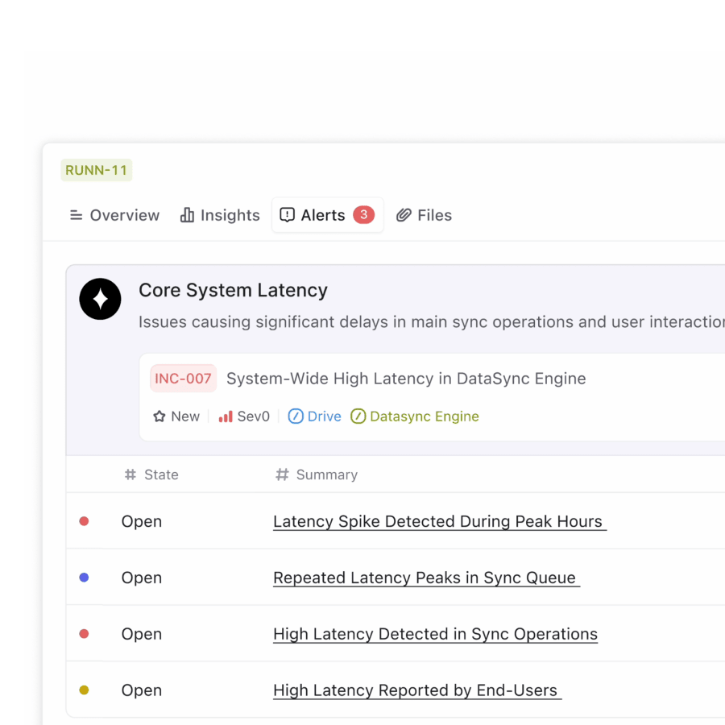The image size is (725, 725).
Task: Open High Latency Reported by End-Users
Action: tap(416, 690)
